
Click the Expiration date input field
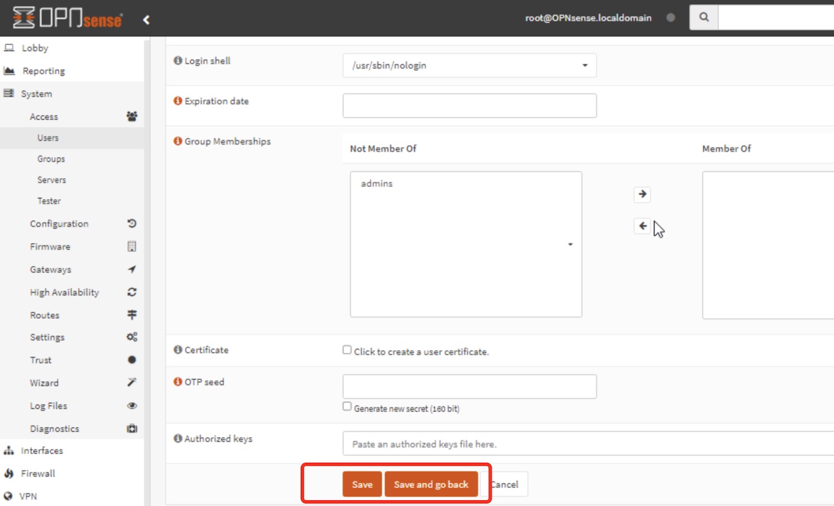pos(469,106)
